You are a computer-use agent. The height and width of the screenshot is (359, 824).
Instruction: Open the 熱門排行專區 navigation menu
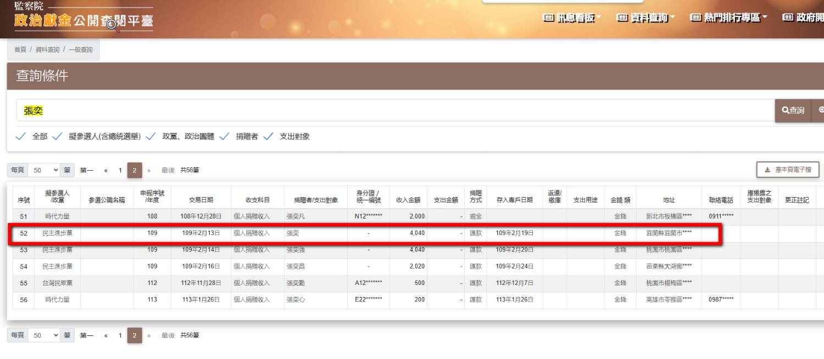728,18
